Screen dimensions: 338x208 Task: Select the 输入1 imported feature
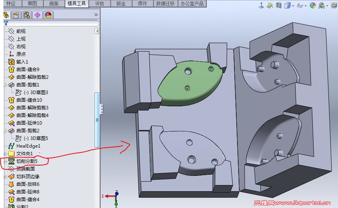click(x=22, y=62)
